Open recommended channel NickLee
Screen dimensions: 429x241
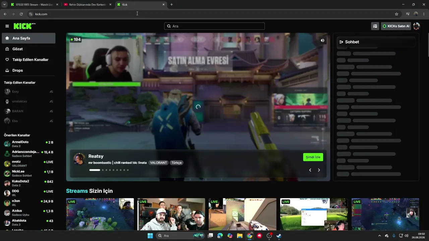(28, 173)
